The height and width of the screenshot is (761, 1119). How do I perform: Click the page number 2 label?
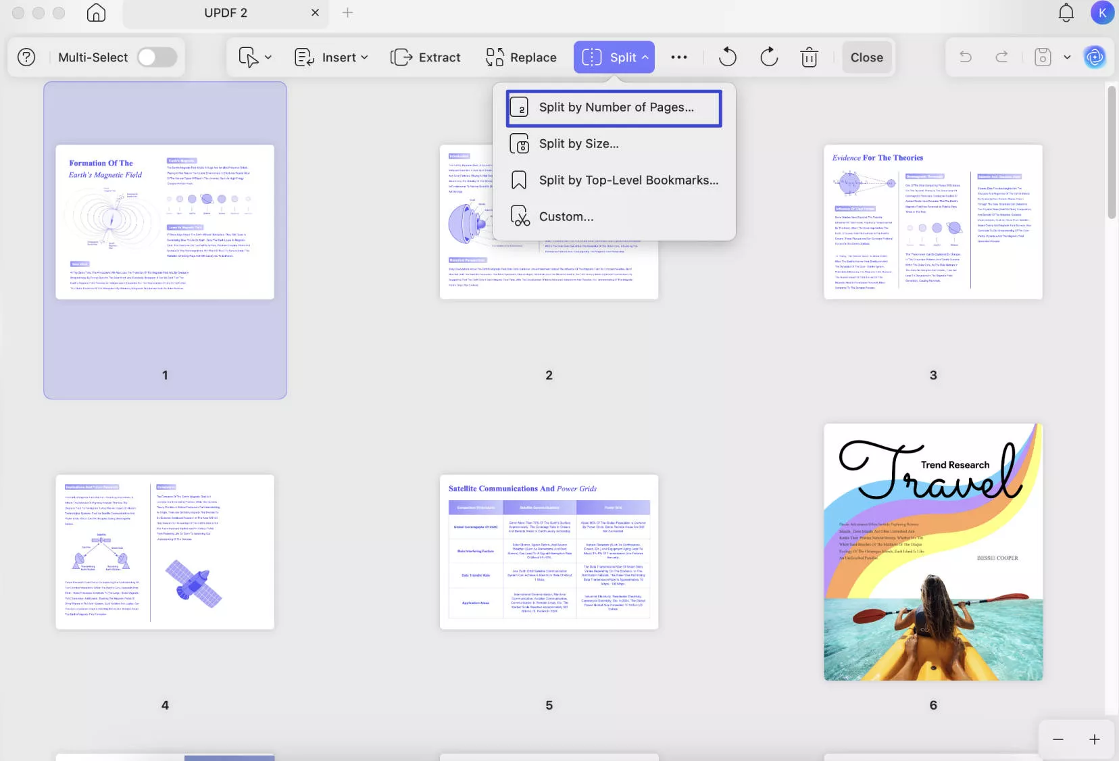click(x=549, y=375)
